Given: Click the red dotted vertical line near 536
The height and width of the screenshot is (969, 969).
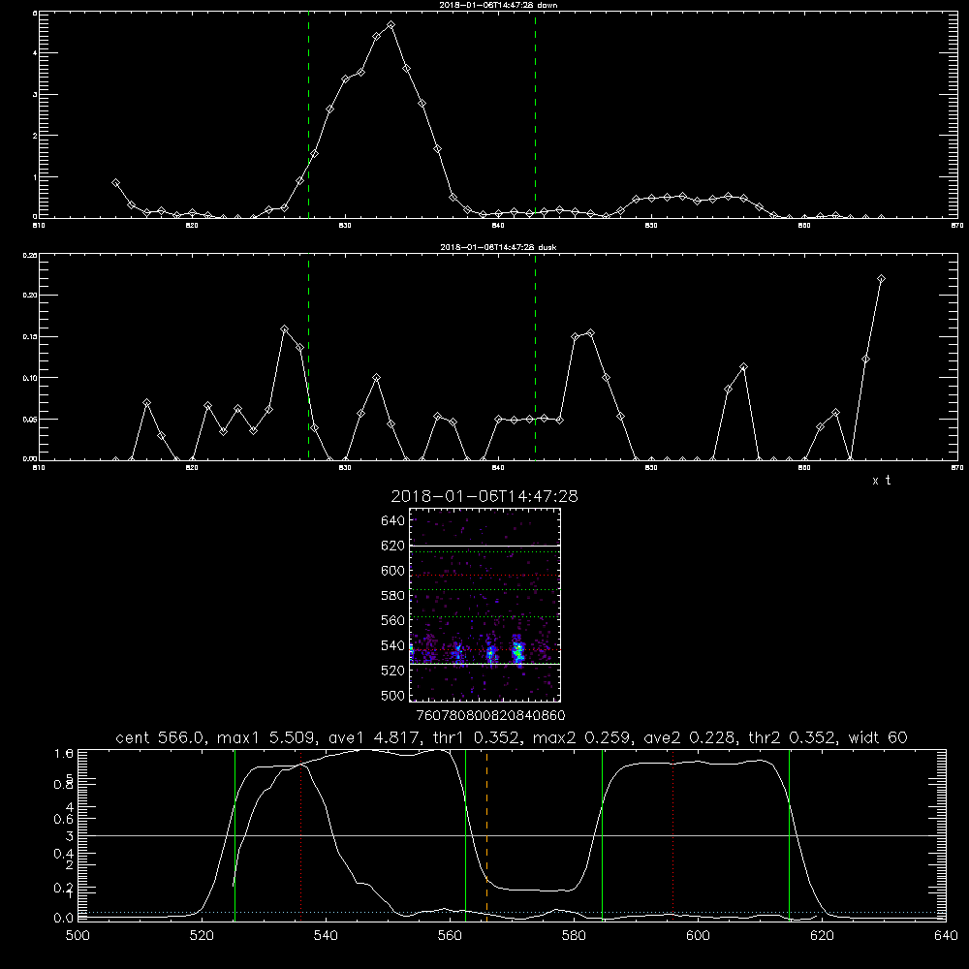Looking at the screenshot, I should [x=301, y=834].
